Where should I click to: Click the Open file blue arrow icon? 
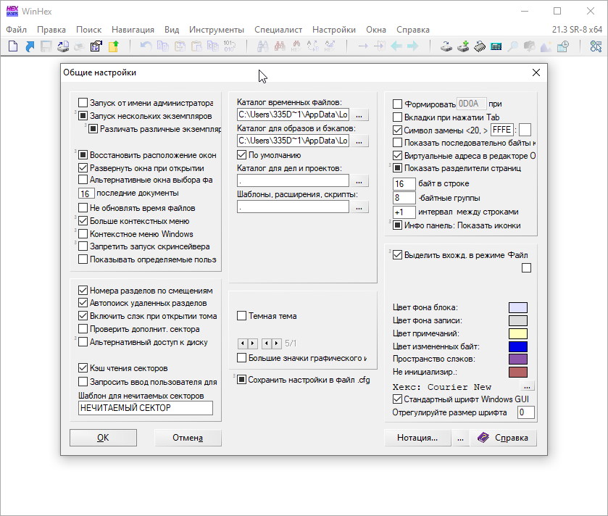coord(30,46)
